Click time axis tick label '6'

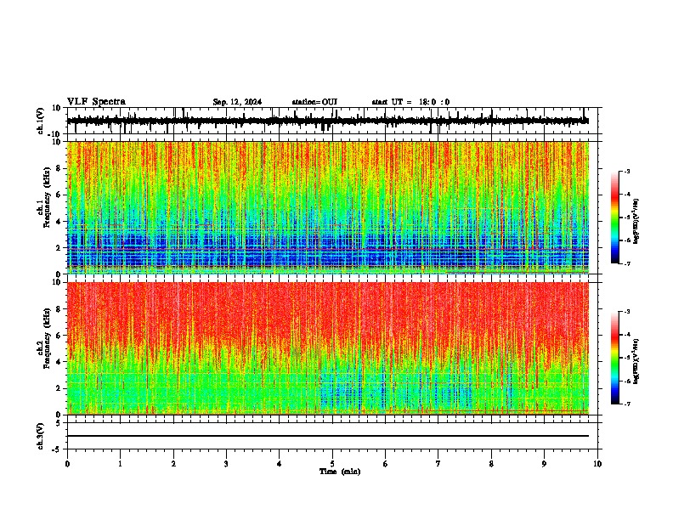(x=386, y=464)
